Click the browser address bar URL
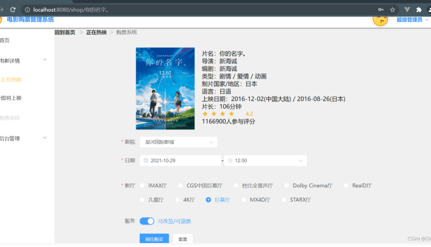The height and width of the screenshot is (247, 431). coord(71,10)
